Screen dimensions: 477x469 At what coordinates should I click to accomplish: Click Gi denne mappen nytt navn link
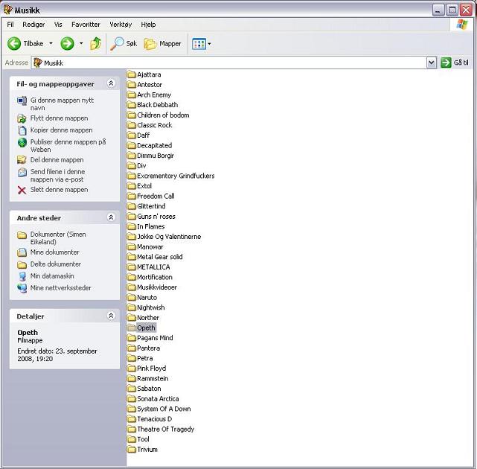click(62, 104)
